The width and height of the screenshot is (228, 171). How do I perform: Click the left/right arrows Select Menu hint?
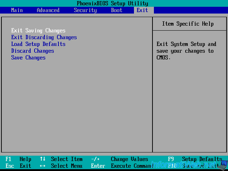coord(61,166)
